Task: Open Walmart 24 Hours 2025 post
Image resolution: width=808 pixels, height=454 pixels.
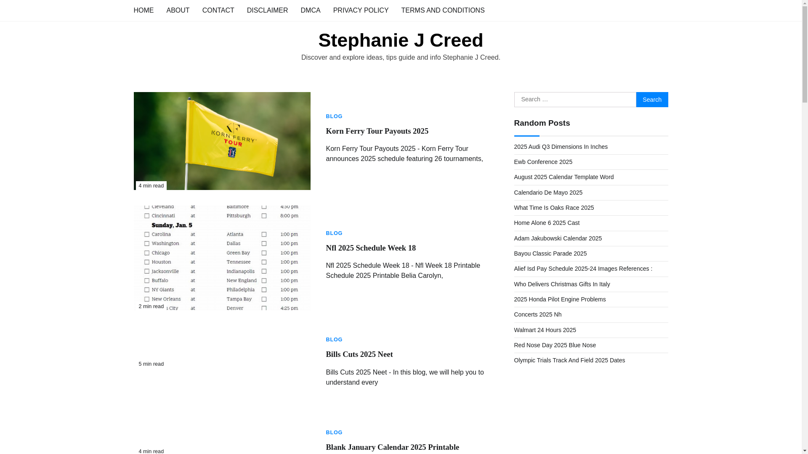Action: point(545,330)
